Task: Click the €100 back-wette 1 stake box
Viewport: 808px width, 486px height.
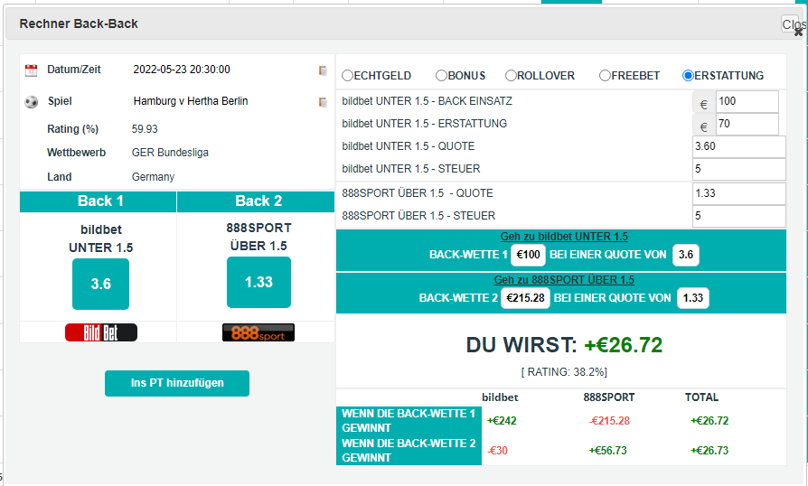Action: (528, 255)
